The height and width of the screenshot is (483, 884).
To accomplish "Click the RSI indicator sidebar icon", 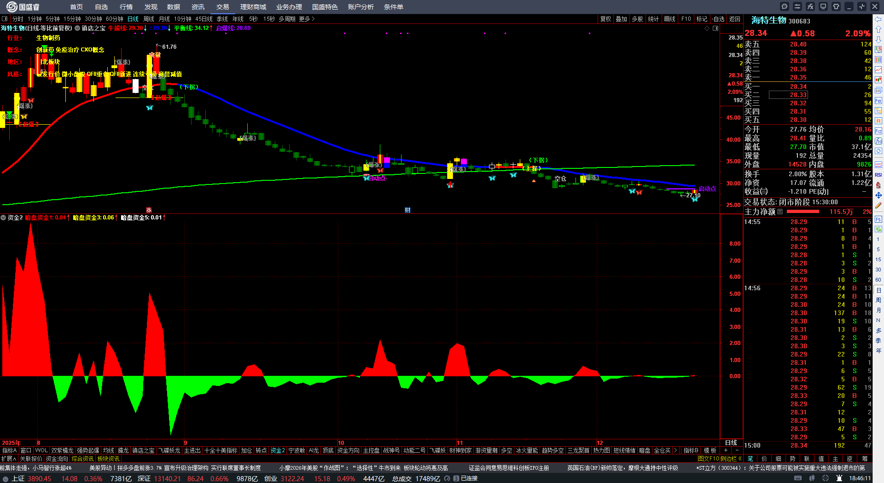I will coord(878,175).
